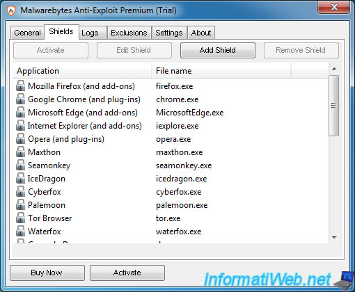Click the seamonkey.exe file name
This screenshot has width=355, height=292.
click(x=184, y=165)
